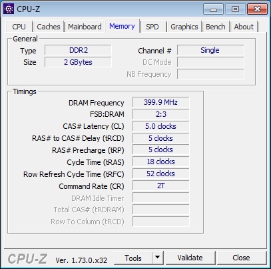Click the Validate button
271x269 pixels.
click(190, 258)
